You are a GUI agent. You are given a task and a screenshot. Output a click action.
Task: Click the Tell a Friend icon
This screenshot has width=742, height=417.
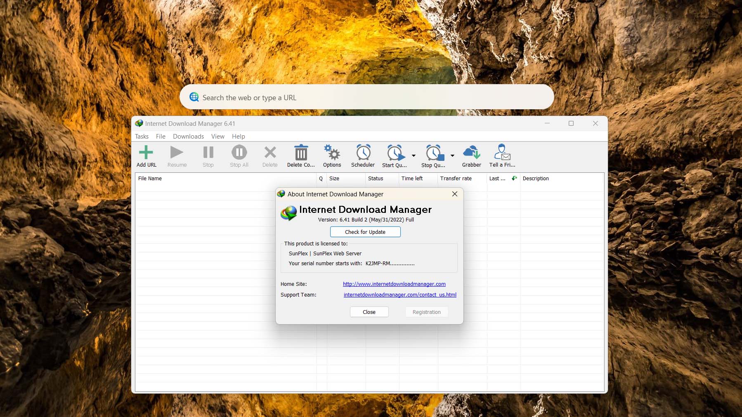pyautogui.click(x=502, y=152)
